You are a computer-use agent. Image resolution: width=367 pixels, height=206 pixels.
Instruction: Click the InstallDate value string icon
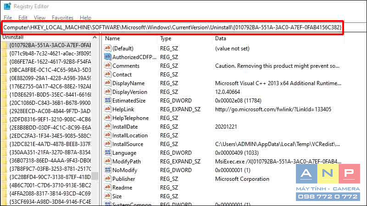coord(108,126)
